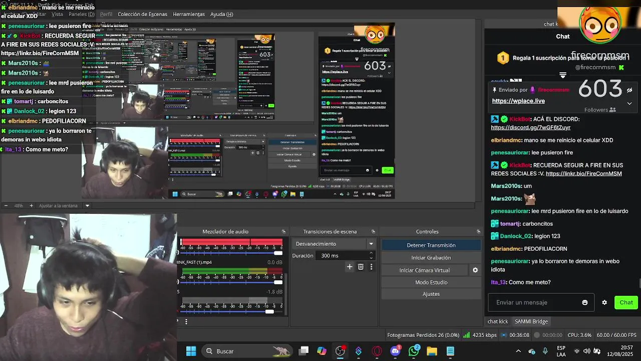Pop out the Transiciones de escena dock
Viewport: 641px width, 361px height.
[373, 232]
